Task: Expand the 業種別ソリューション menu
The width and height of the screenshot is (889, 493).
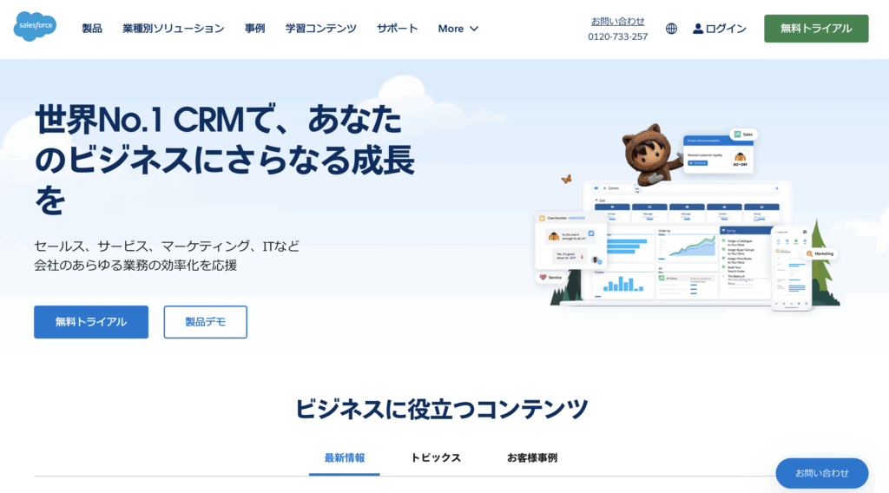Action: pos(173,29)
